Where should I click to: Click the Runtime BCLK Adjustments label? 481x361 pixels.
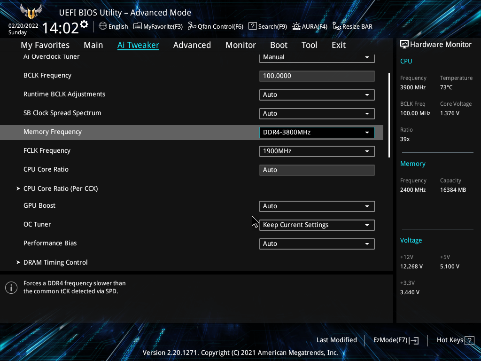point(64,94)
